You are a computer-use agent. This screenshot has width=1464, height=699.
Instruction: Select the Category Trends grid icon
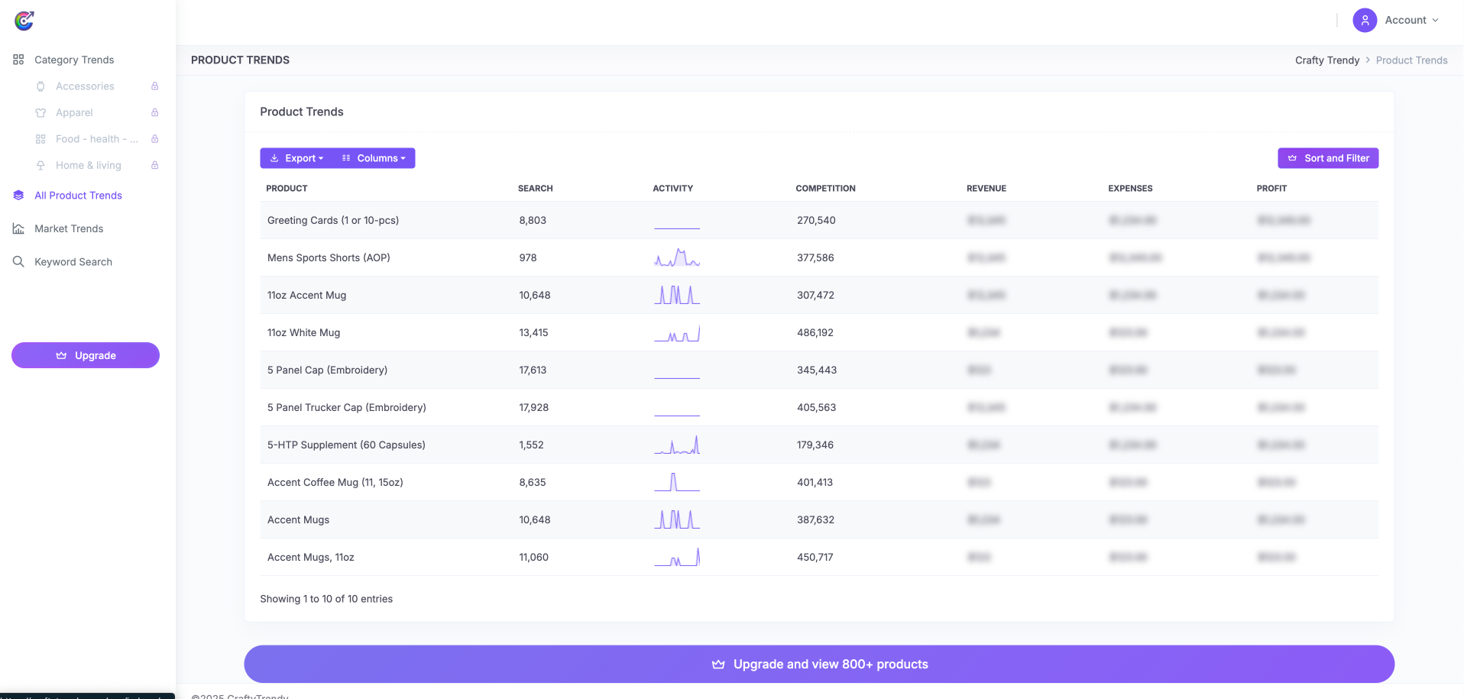[18, 60]
